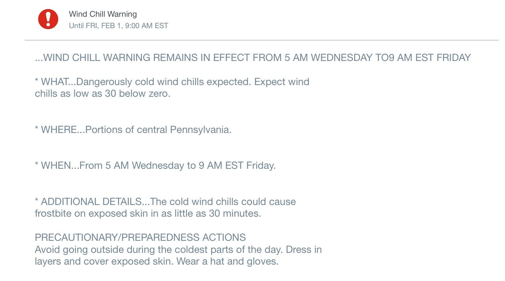505x281 pixels.
Task: Click the "PRECAUTIONARY/PREPAREDNESS ACTIONS" heading
Action: (140, 237)
